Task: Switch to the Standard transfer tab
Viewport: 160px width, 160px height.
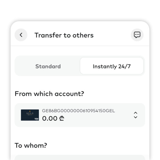Action: point(48,66)
